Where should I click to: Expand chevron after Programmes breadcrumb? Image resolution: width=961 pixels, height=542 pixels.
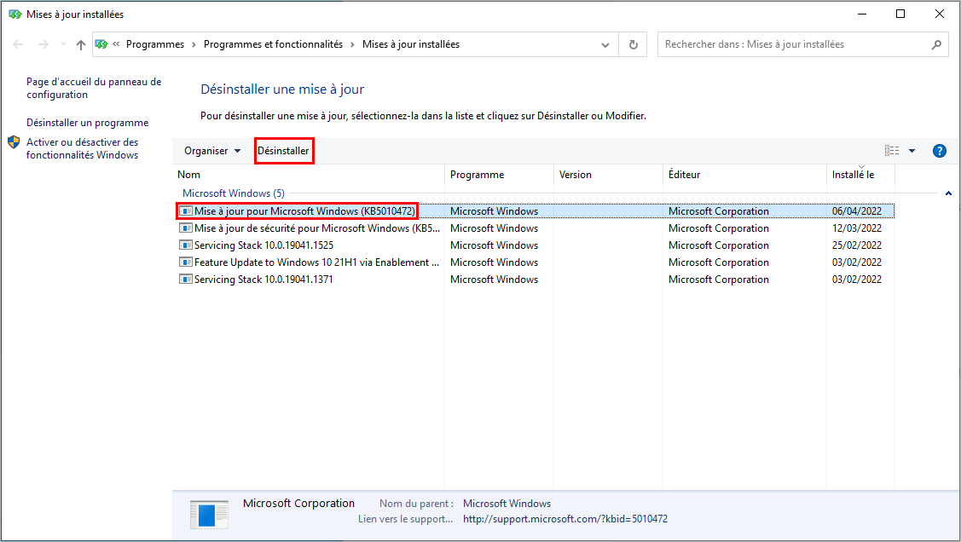pyautogui.click(x=194, y=44)
